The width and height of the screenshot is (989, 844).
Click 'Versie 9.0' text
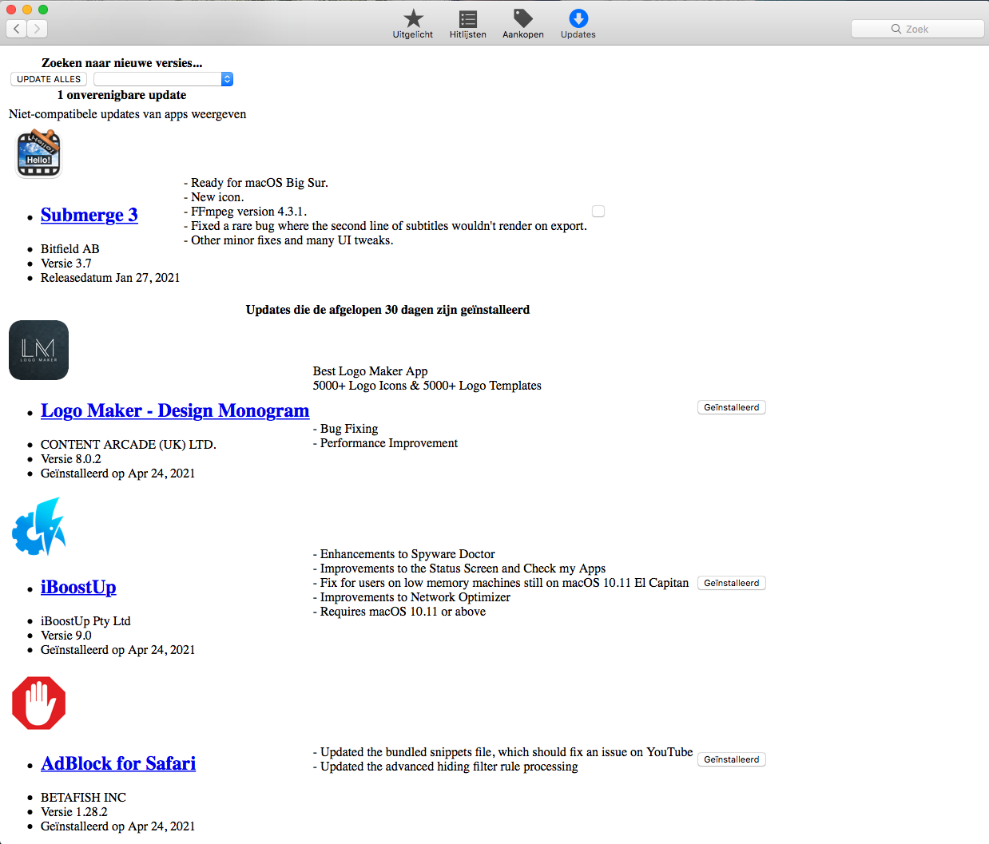point(66,636)
